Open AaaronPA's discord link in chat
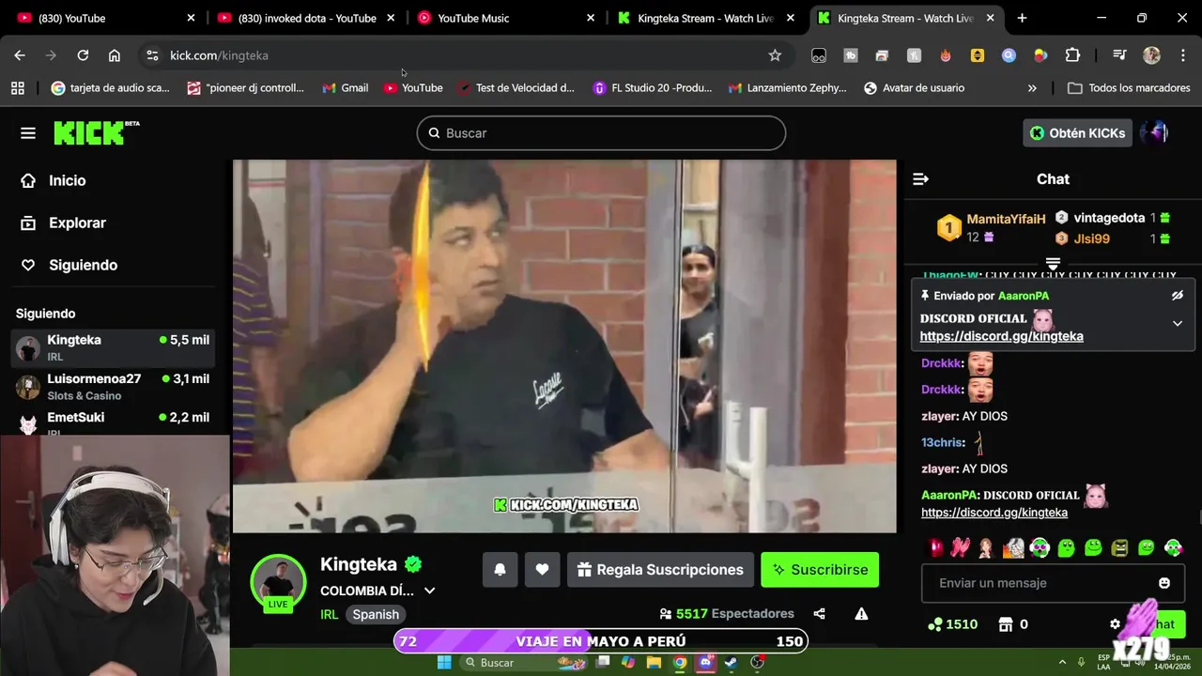1202x676 pixels. tap(994, 513)
